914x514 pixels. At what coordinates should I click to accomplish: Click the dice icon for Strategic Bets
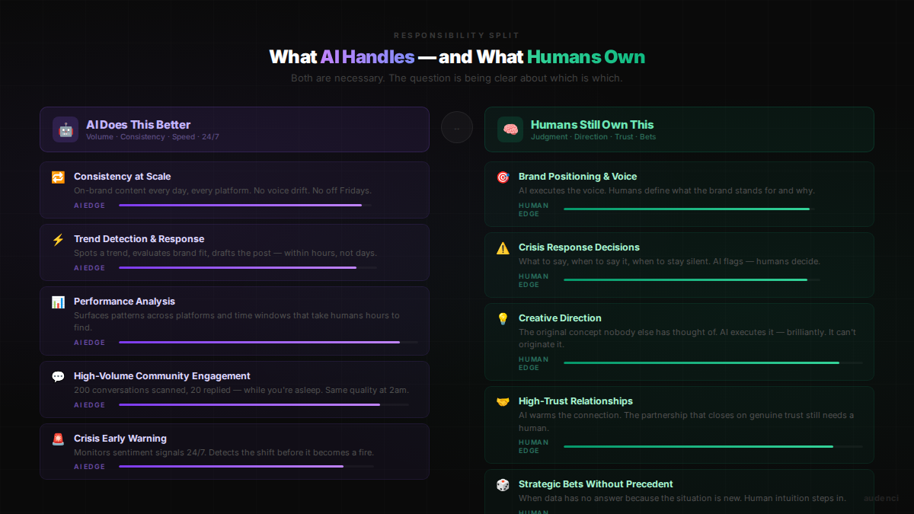503,485
